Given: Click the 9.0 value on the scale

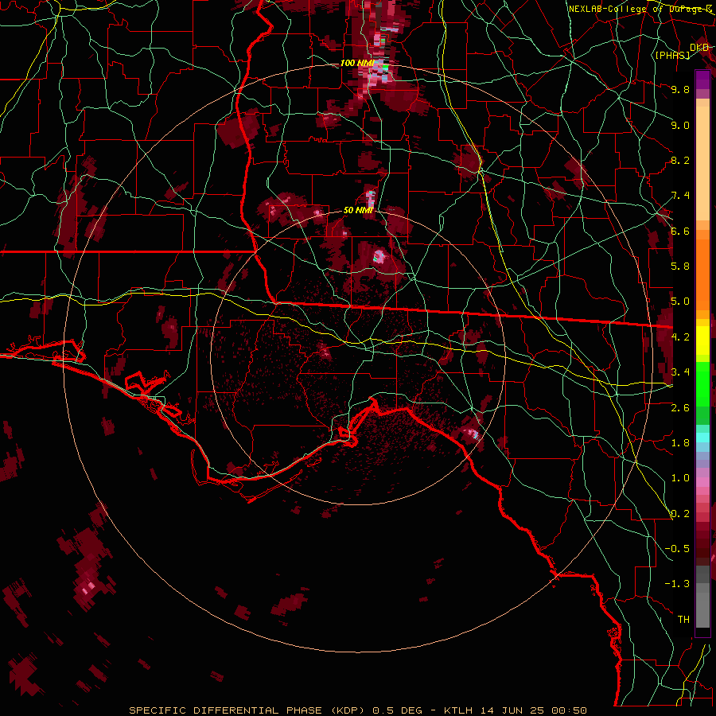Looking at the screenshot, I should point(680,125).
